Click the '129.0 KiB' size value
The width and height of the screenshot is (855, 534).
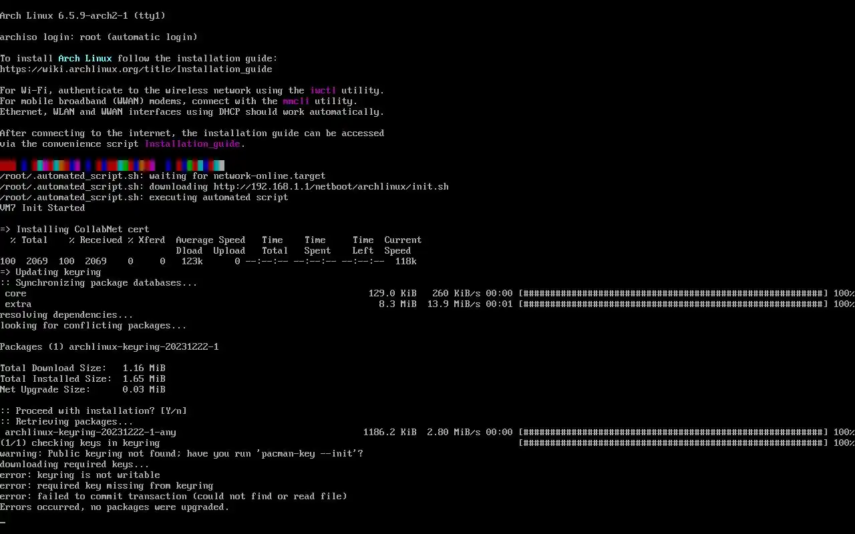point(393,293)
